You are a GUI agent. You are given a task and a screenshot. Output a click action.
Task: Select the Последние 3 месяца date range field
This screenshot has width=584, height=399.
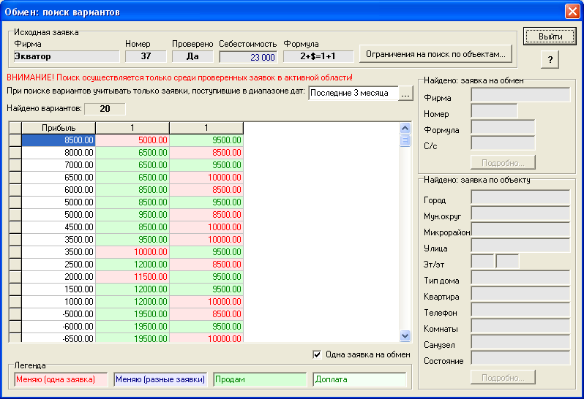tap(353, 93)
